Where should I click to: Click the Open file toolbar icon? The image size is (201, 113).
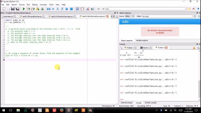(x=8, y=9)
